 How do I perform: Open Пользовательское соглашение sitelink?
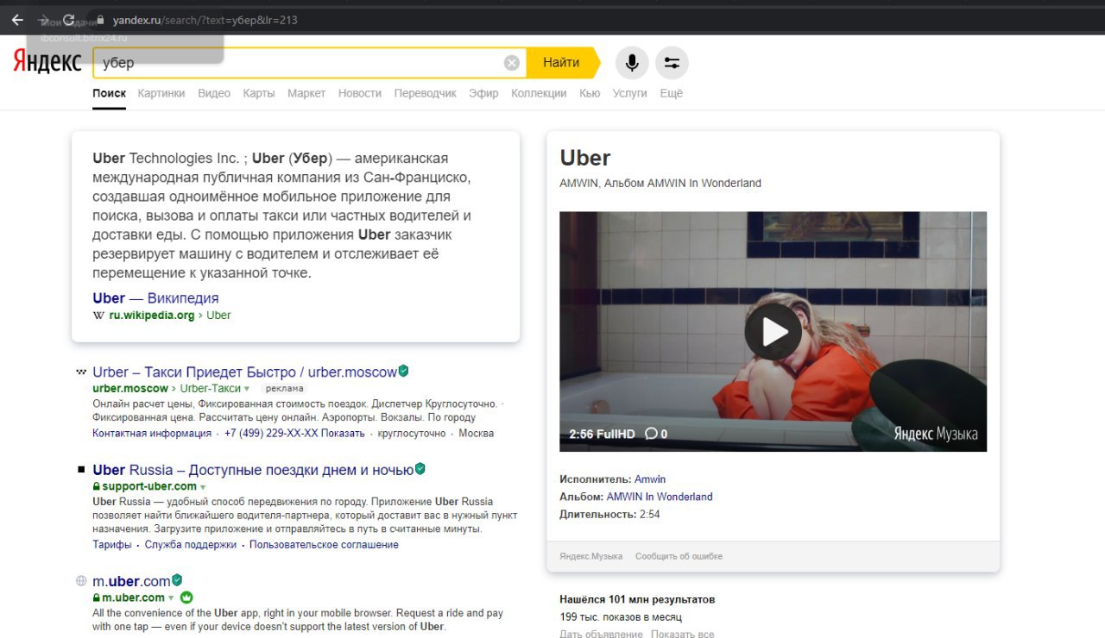click(324, 545)
